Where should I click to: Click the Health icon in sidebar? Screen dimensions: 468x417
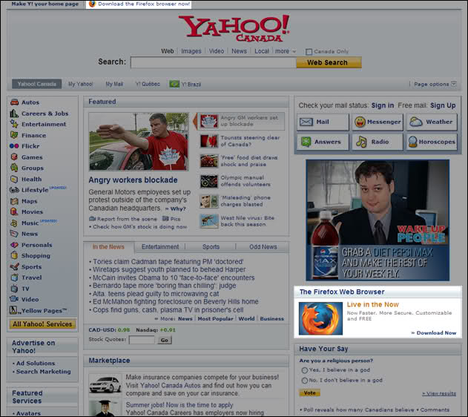tap(14, 179)
